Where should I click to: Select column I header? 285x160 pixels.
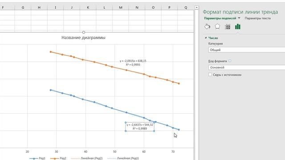click(x=55, y=8)
